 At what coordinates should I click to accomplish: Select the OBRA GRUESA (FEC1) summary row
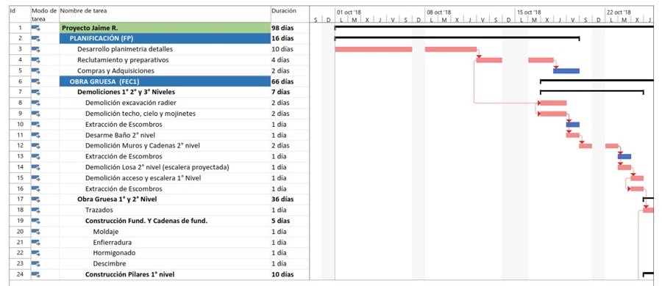pyautogui.click(x=165, y=81)
